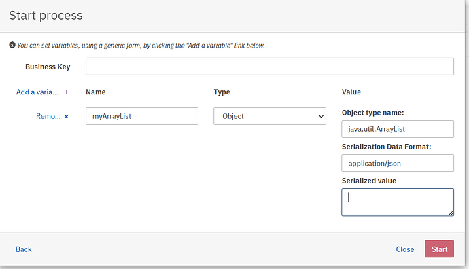Click the 'Start process' dialog title

point(46,15)
